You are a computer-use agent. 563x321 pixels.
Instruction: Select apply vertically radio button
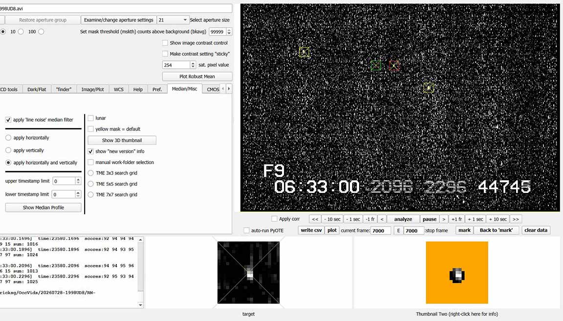tap(8, 150)
